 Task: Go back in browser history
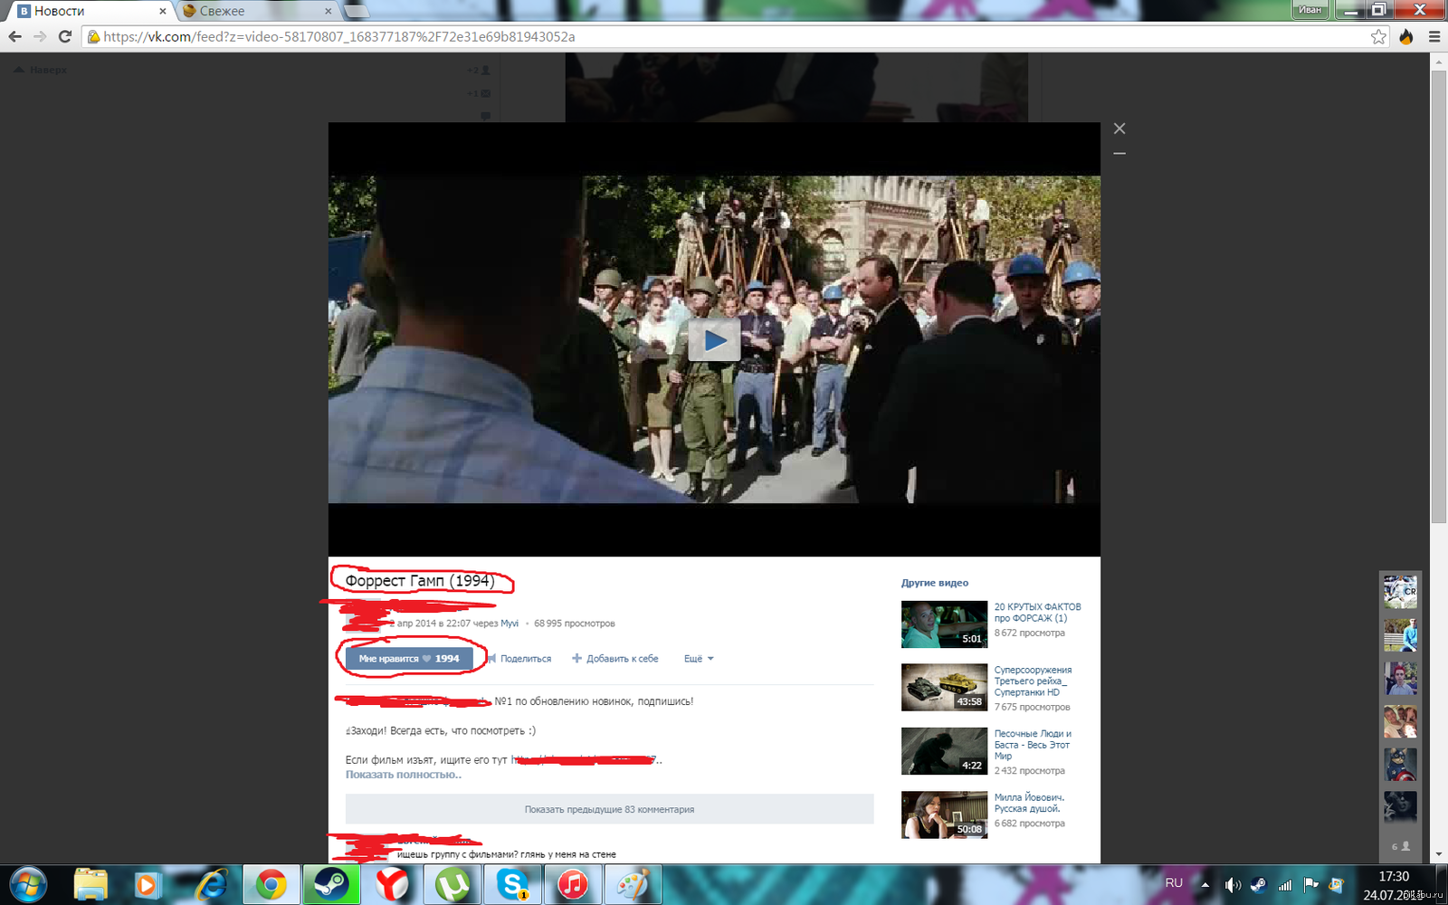pyautogui.click(x=14, y=36)
